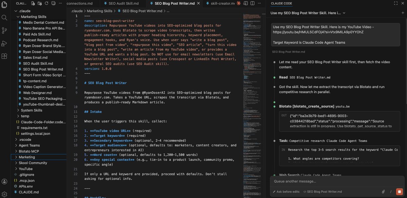The image size is (407, 198).
Task: Maximize the Claude Code panel
Action: click(396, 3)
